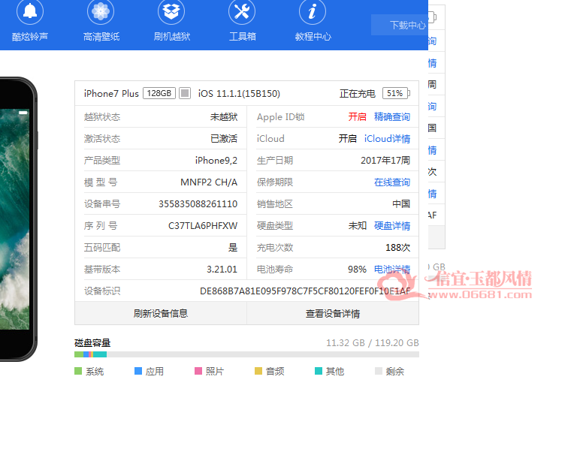Select the model number MNFP2 CH/A
This screenshot has width=577, height=461.
(x=209, y=182)
